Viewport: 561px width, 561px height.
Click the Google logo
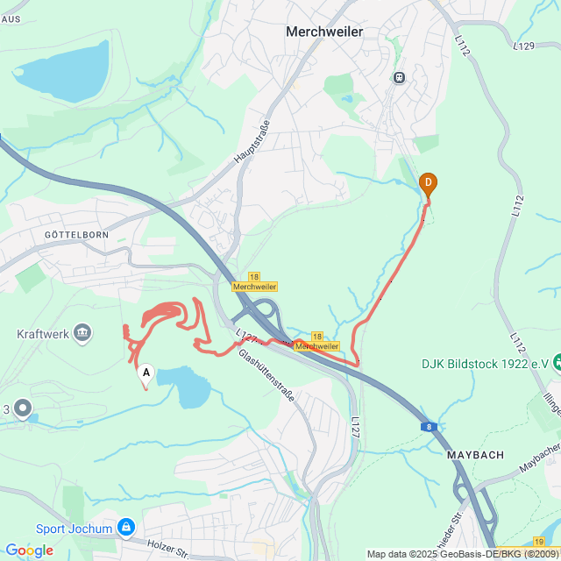pyautogui.click(x=30, y=550)
